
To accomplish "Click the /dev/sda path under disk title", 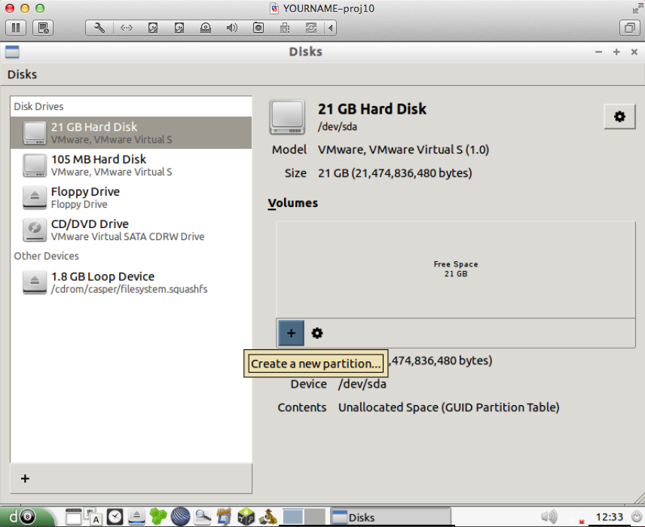I will click(338, 126).
